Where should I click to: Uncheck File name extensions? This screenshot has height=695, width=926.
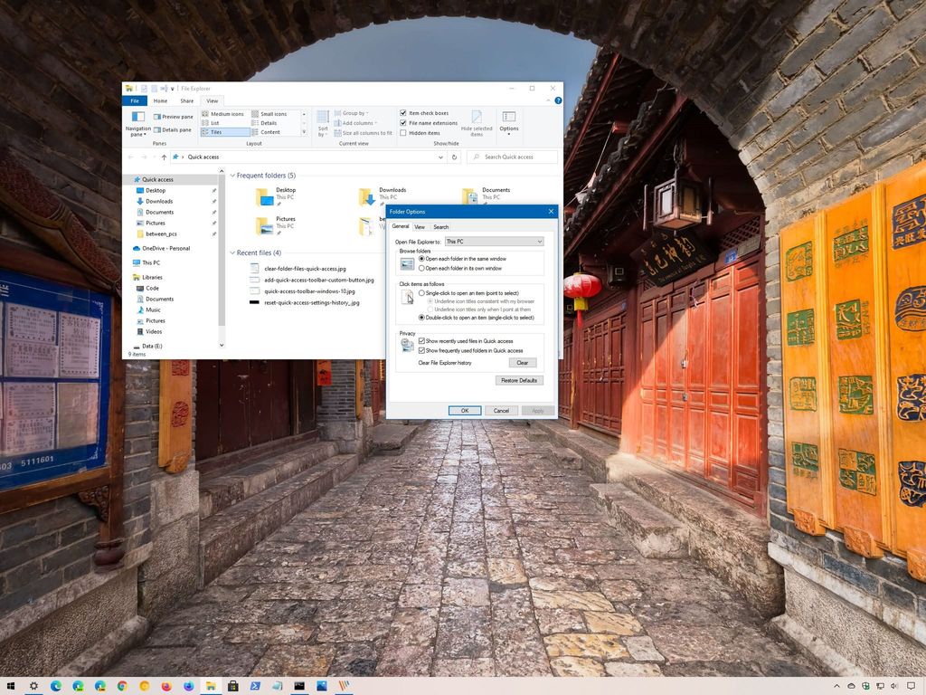(403, 123)
